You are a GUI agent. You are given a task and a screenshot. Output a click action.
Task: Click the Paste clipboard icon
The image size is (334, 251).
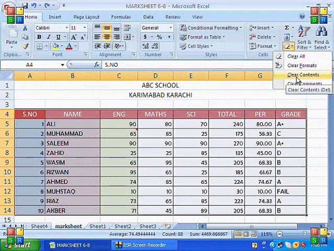click(x=11, y=32)
